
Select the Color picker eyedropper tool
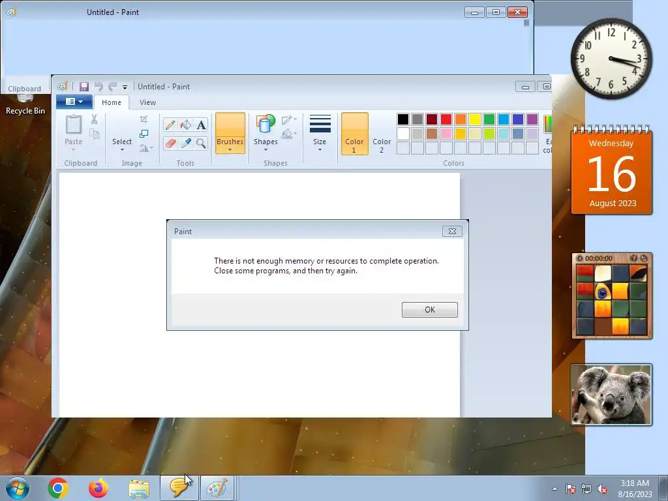click(x=186, y=143)
